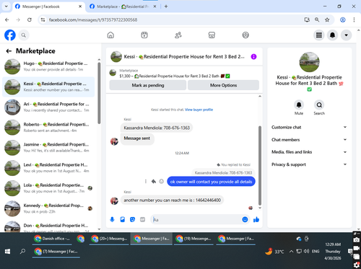Viewport: 361px width, 269px height.
Task: Select the Kessi conversation in list
Action: 48,87
